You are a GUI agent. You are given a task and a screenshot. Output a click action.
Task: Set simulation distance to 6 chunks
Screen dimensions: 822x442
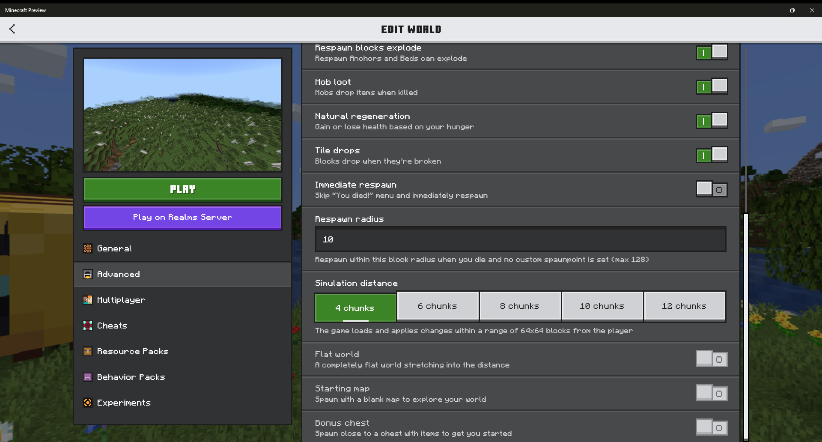point(438,306)
